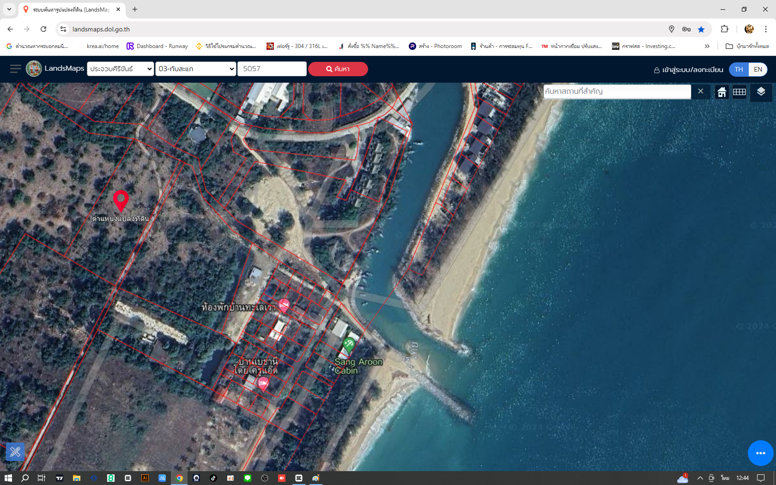Open the blue chat bubble button

pos(760,453)
